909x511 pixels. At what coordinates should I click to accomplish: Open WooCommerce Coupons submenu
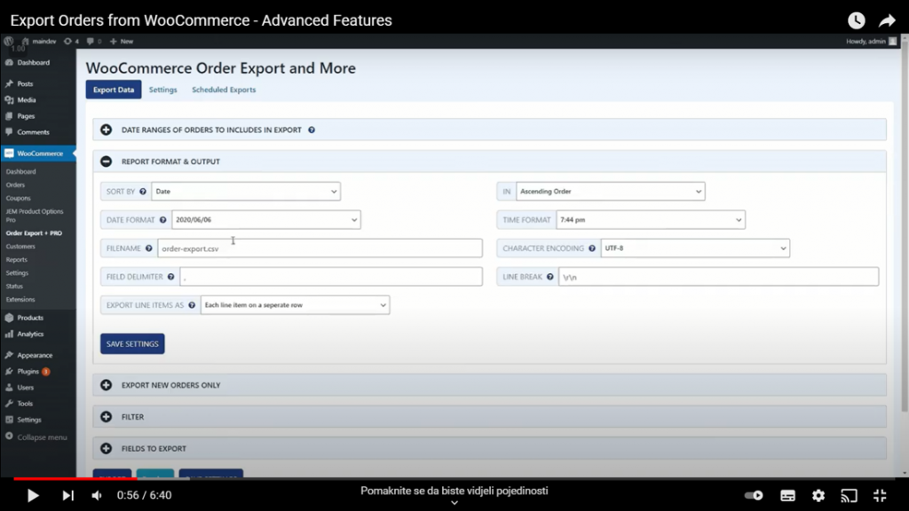pyautogui.click(x=19, y=198)
